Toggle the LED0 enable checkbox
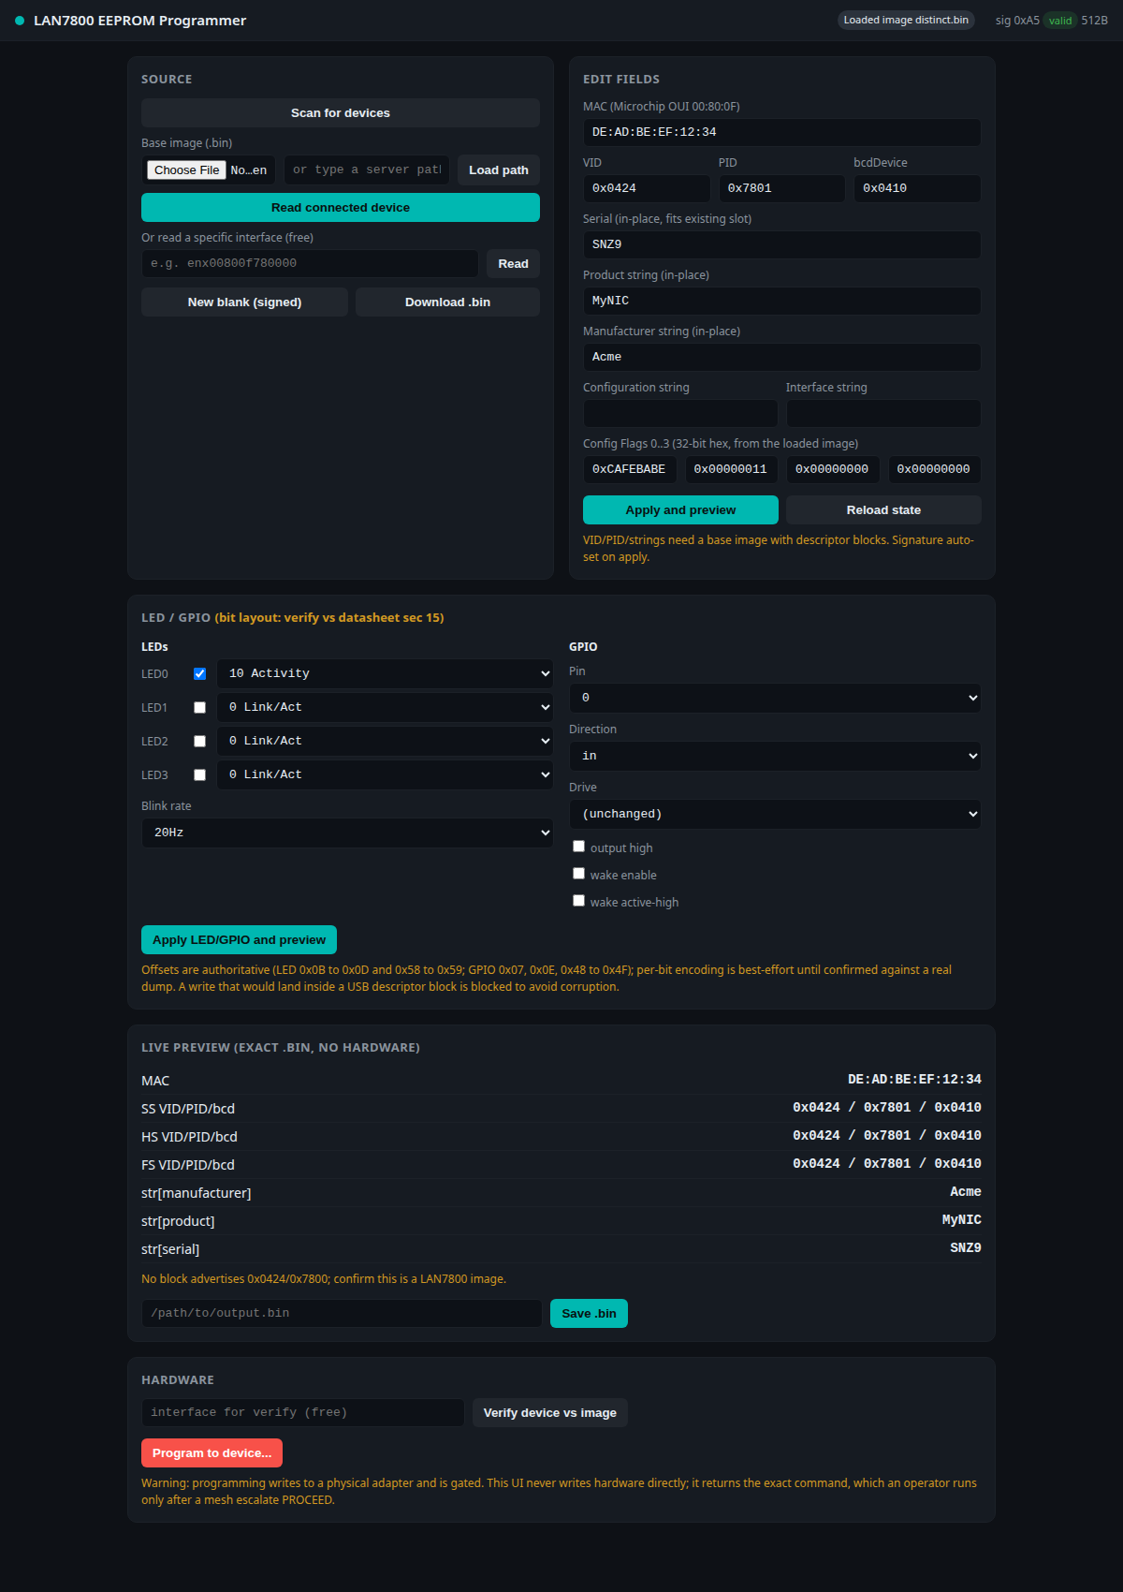This screenshot has height=1592, width=1123. pos(199,673)
